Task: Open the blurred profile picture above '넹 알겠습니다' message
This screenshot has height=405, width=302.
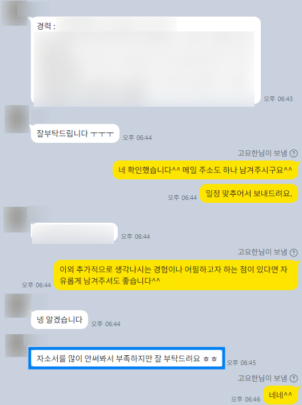Action: pos(17,306)
